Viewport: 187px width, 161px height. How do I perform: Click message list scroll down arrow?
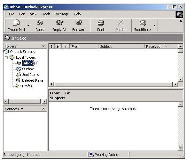point(181,79)
